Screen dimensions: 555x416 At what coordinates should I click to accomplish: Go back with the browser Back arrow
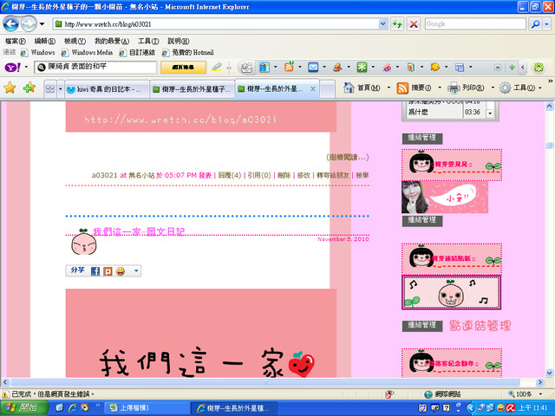click(x=10, y=24)
